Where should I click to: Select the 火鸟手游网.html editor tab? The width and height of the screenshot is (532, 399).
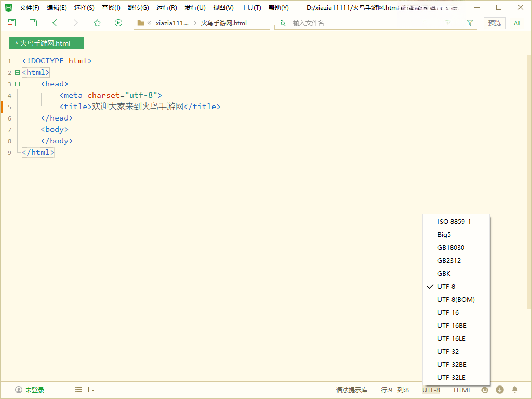click(46, 43)
